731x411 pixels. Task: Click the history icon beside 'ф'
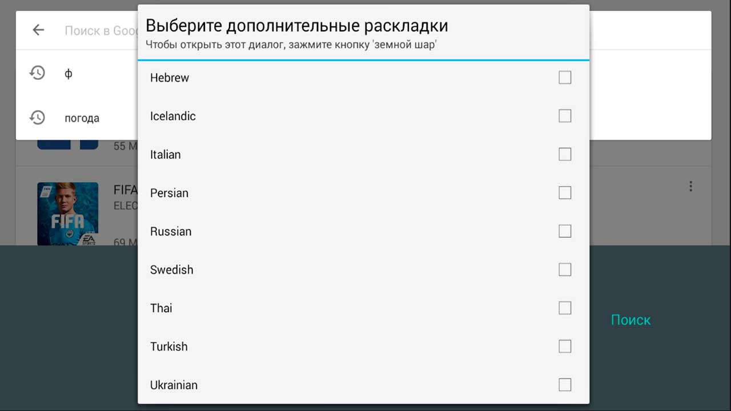tap(37, 72)
